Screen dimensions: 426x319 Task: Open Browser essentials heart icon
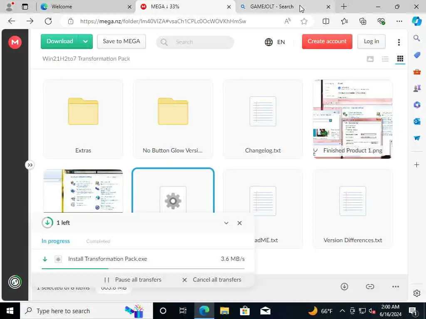point(381,21)
